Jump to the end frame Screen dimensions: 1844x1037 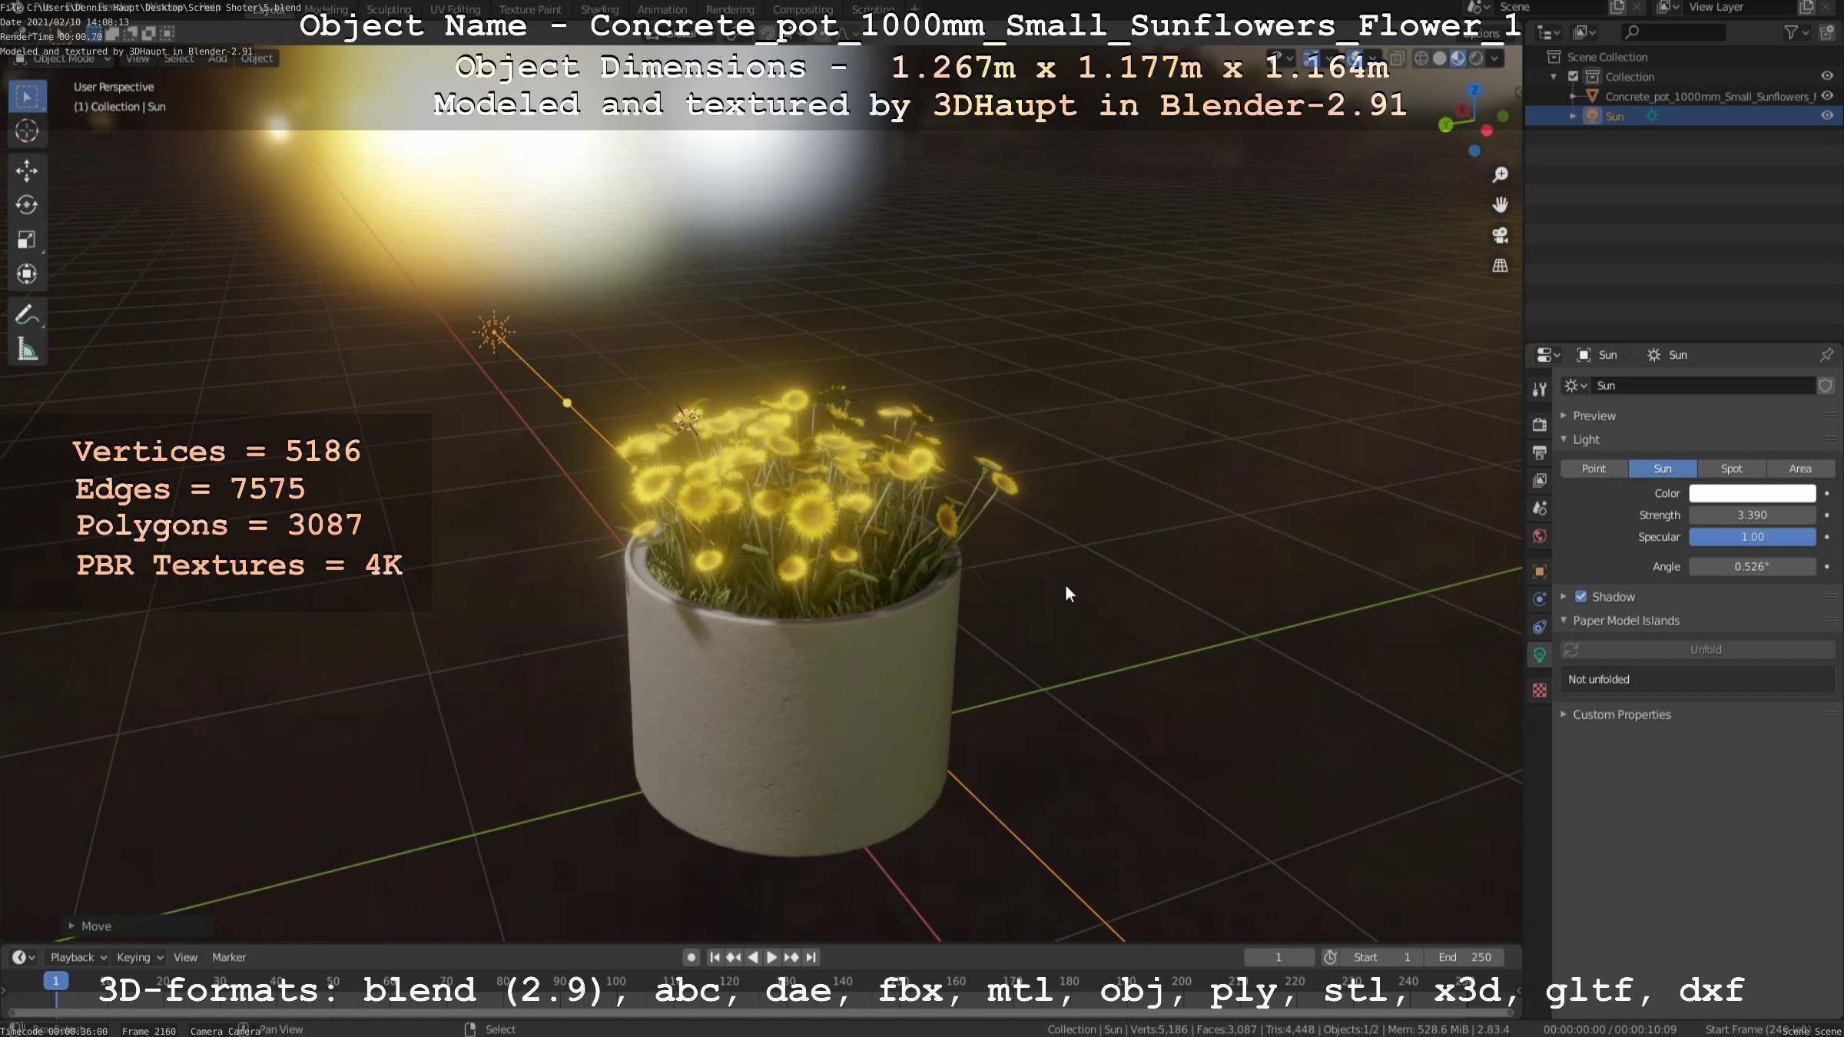(811, 957)
